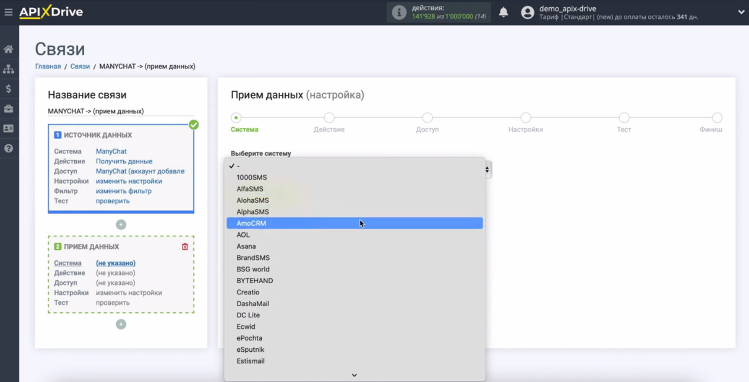Choose AlfaSMS from the list
Screen dimensions: 749x382
coord(355,189)
